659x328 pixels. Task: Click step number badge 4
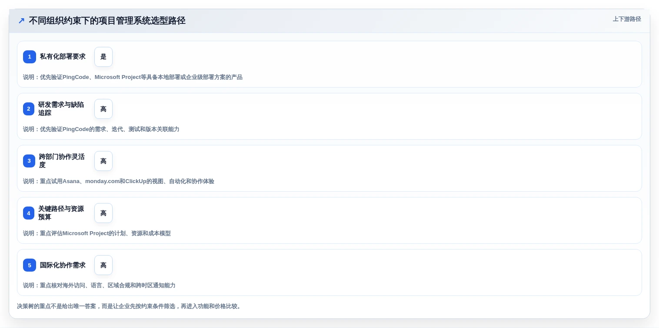[x=29, y=213]
